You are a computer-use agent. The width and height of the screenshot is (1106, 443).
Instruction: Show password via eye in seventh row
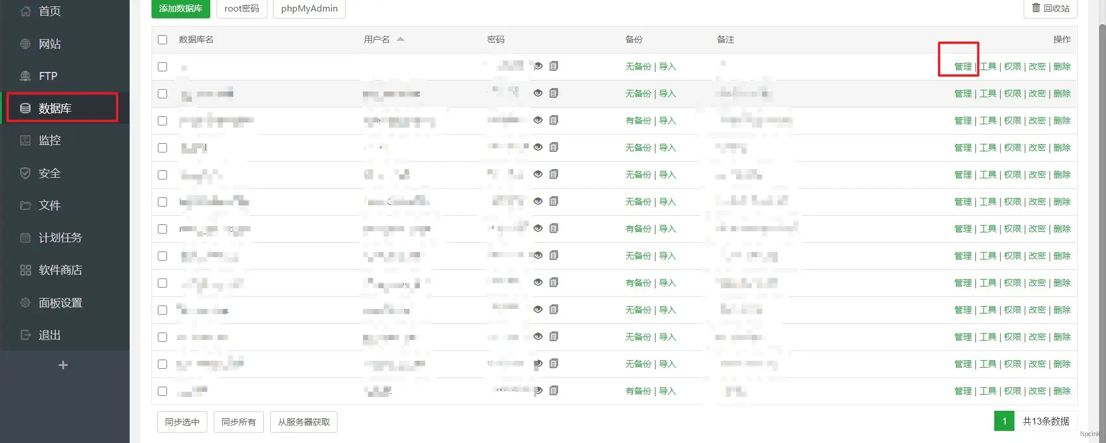(x=538, y=228)
